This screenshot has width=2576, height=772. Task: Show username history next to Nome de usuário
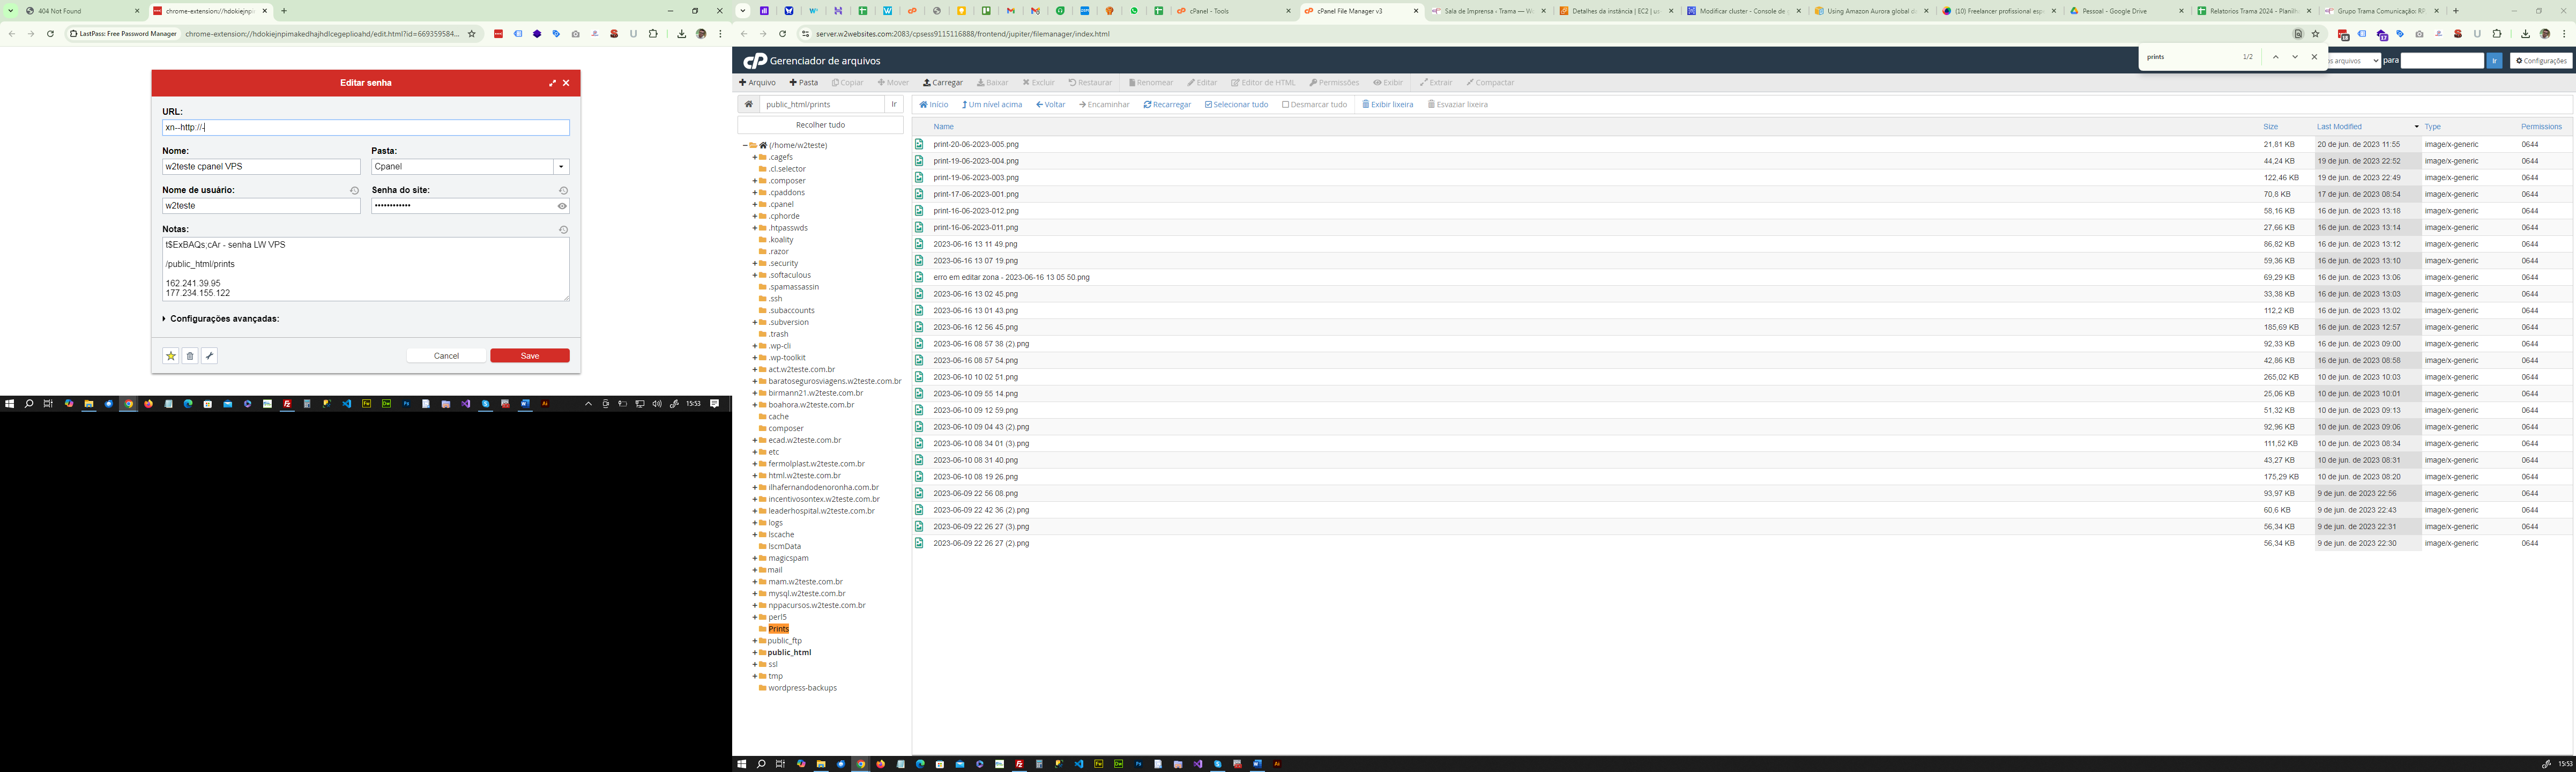354,190
